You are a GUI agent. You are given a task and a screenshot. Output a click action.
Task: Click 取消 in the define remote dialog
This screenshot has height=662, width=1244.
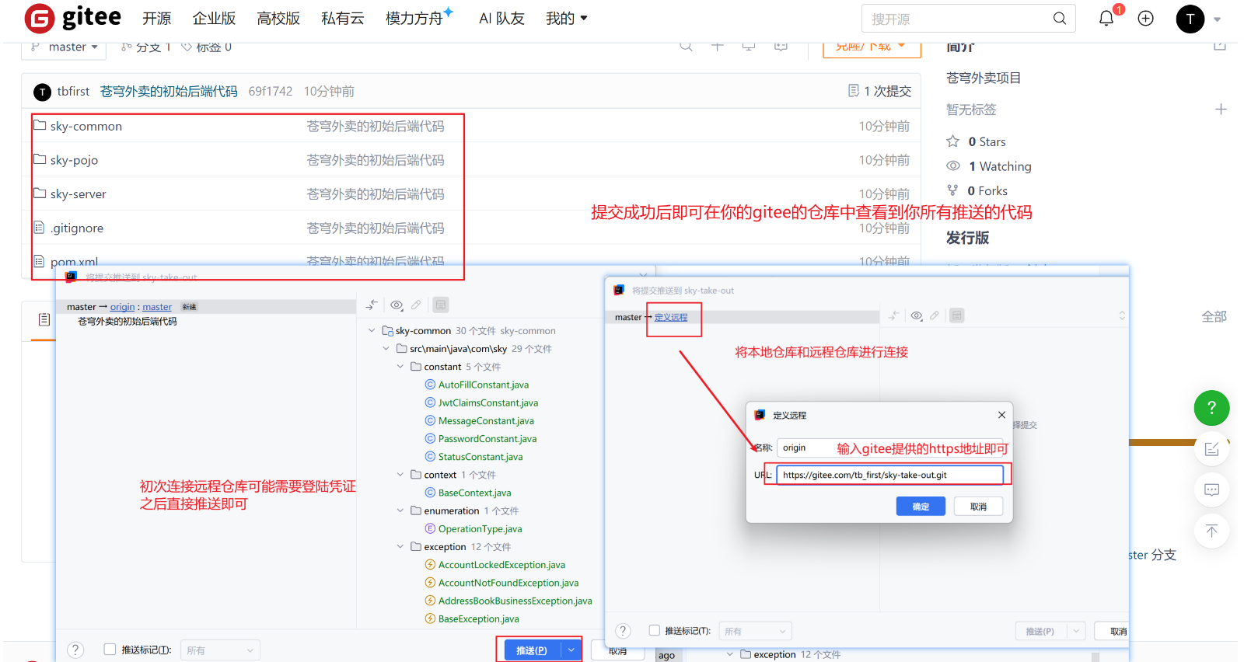click(x=978, y=507)
